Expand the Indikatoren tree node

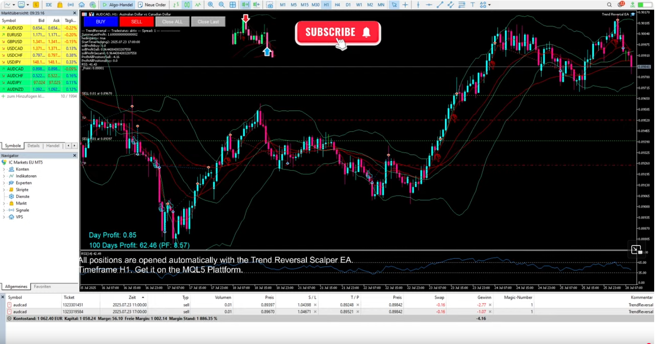click(x=4, y=176)
